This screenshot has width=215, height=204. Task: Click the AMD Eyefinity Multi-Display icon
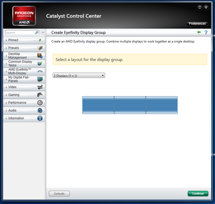pyautogui.click(x=40, y=71)
